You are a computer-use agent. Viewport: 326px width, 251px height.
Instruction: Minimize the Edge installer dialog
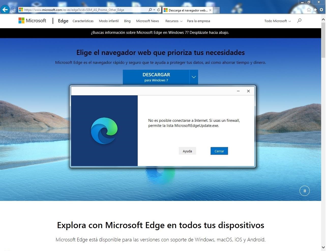click(x=238, y=91)
